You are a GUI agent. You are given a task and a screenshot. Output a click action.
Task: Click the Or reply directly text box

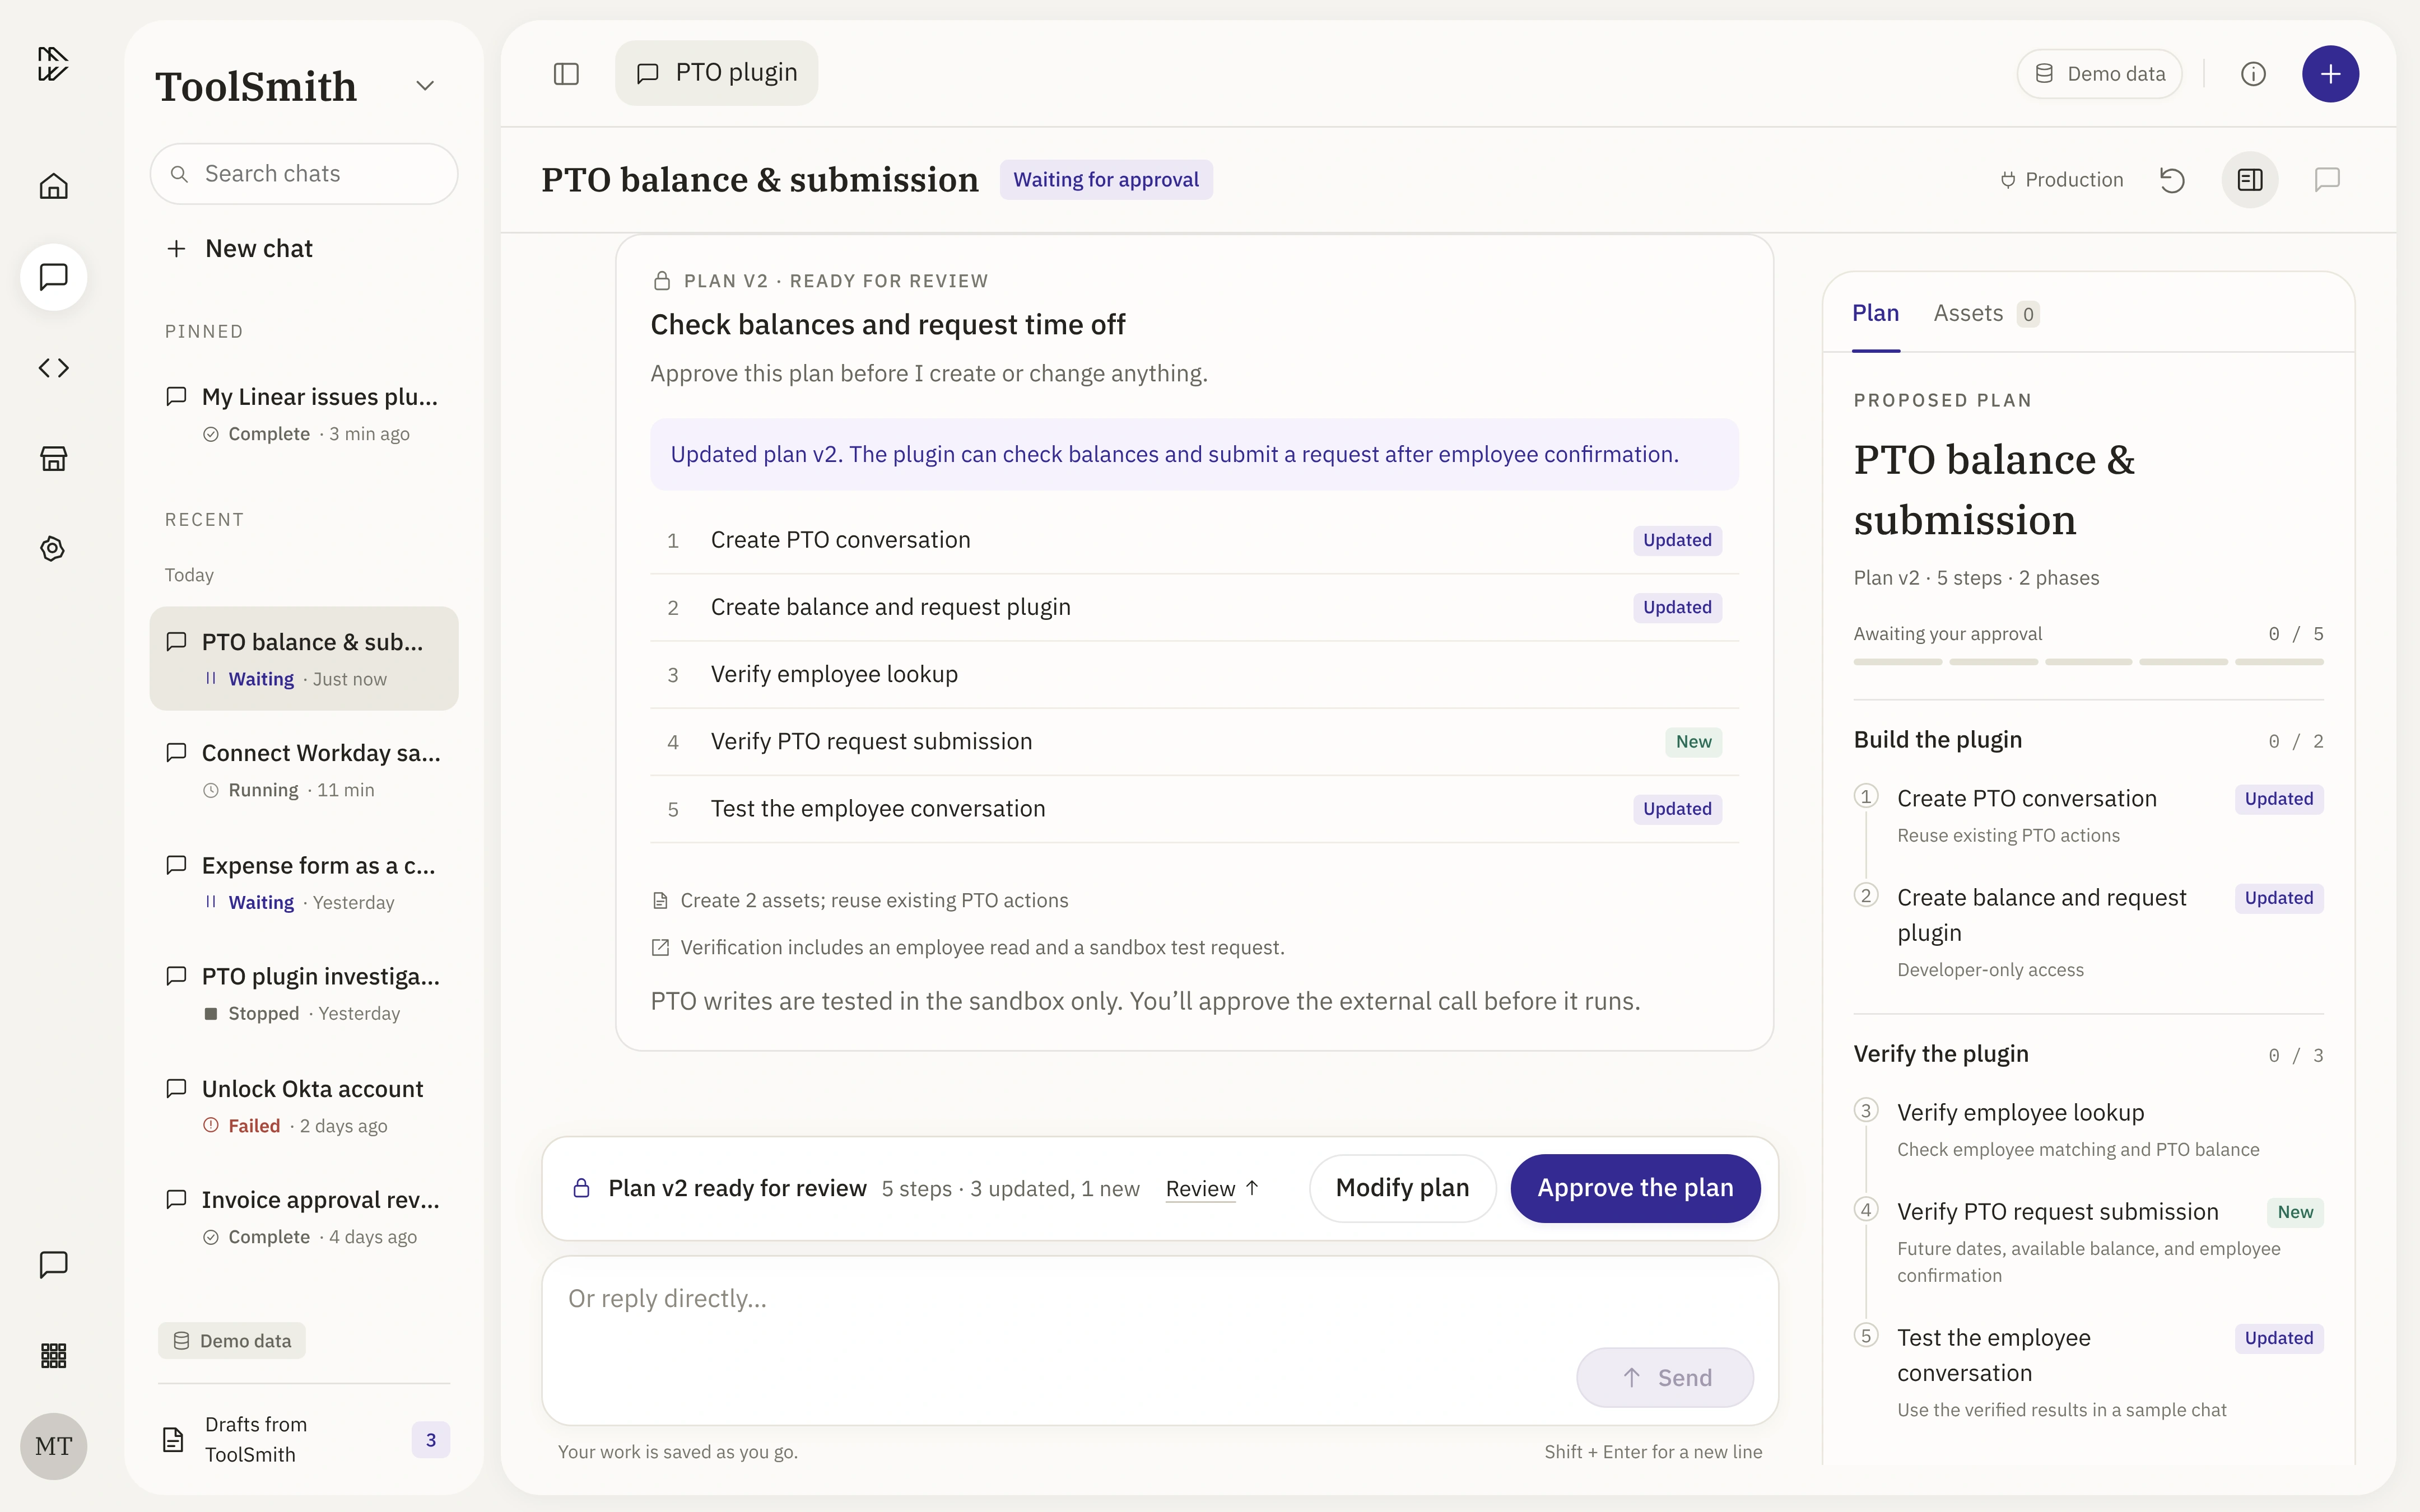point(1160,1340)
